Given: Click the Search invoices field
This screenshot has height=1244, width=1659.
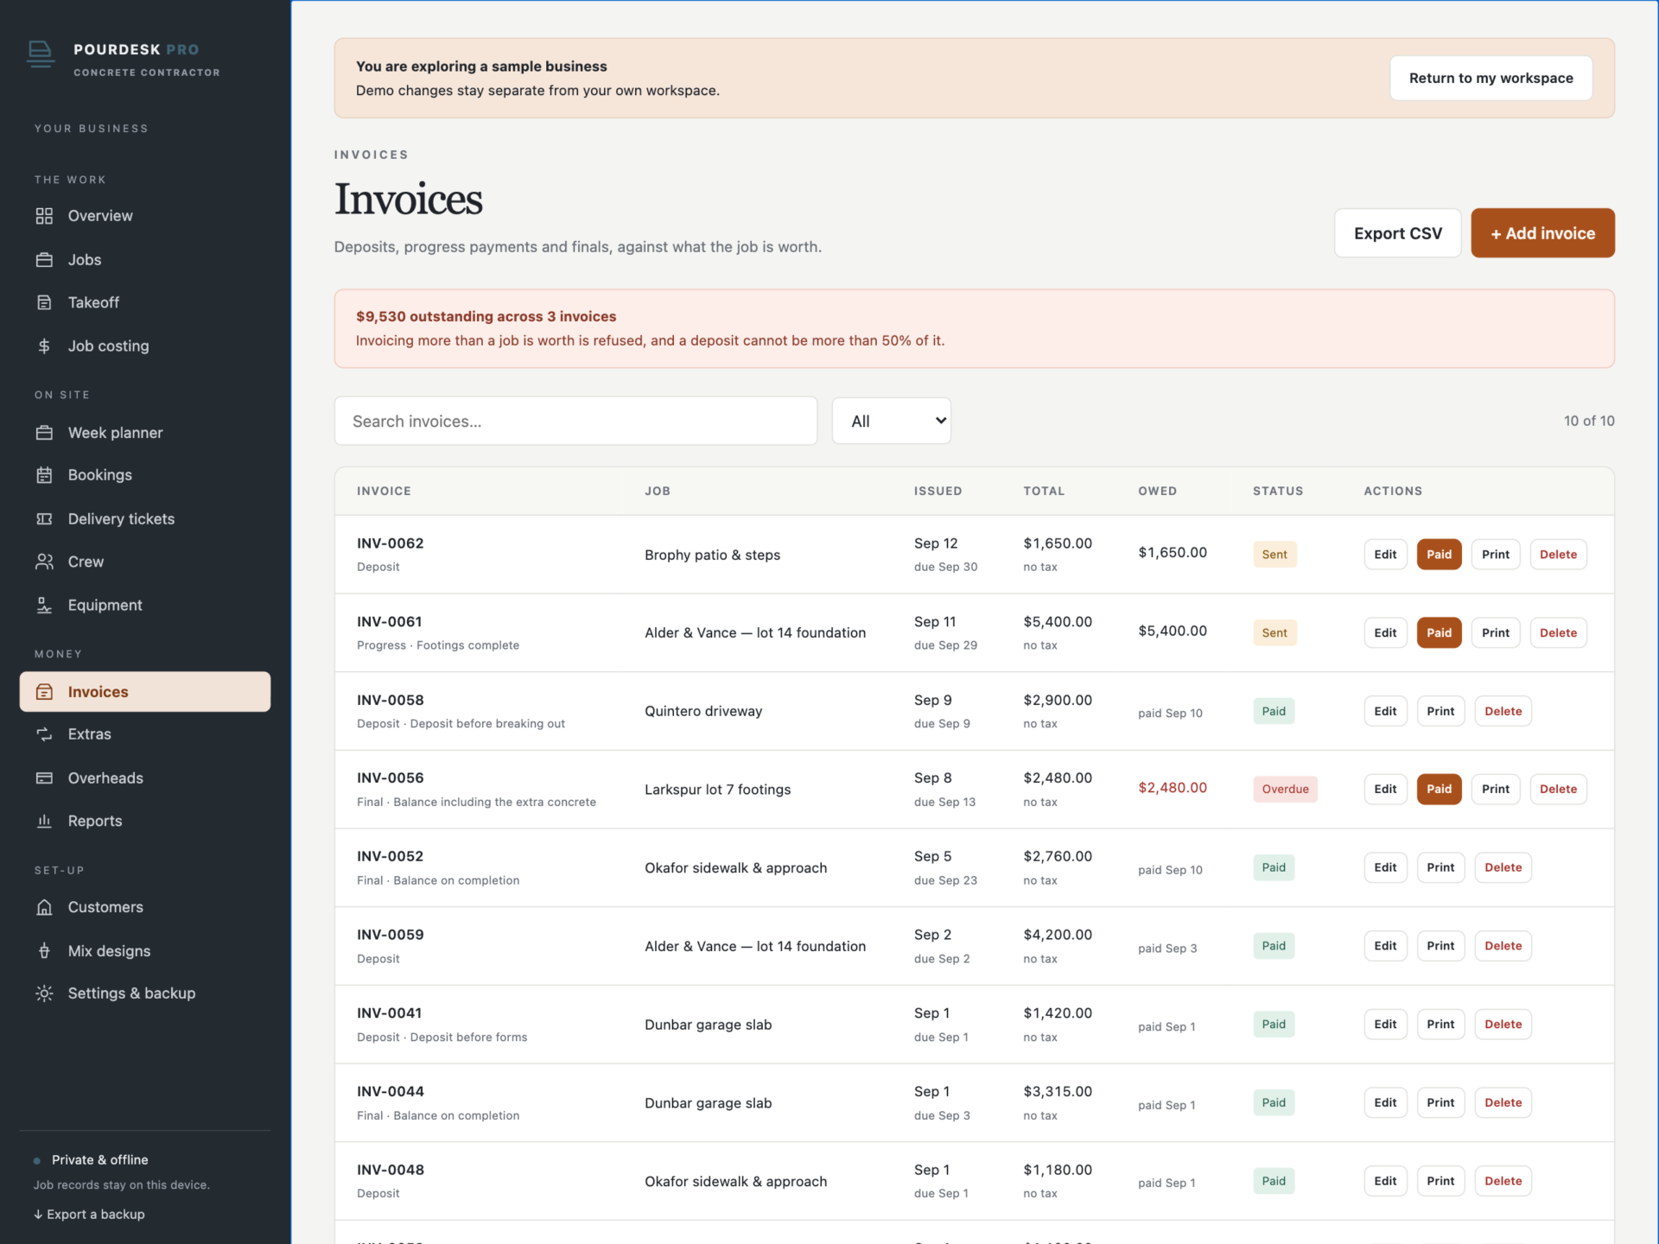Looking at the screenshot, I should pyautogui.click(x=575, y=421).
